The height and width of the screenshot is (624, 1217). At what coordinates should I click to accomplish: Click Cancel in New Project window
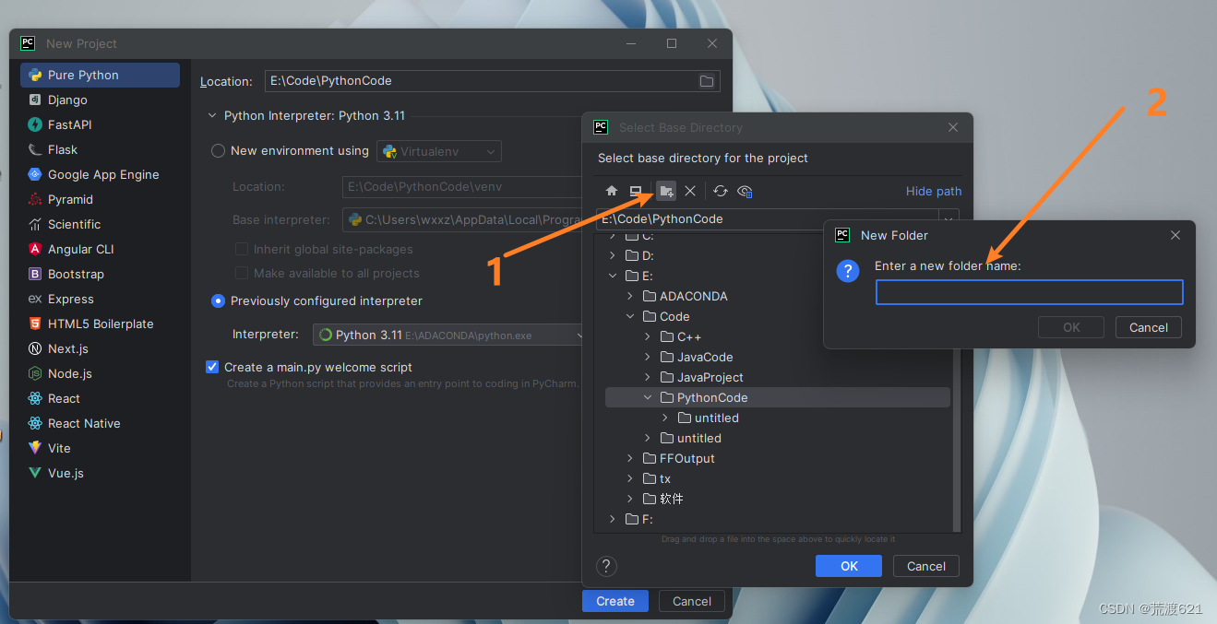[x=692, y=601]
